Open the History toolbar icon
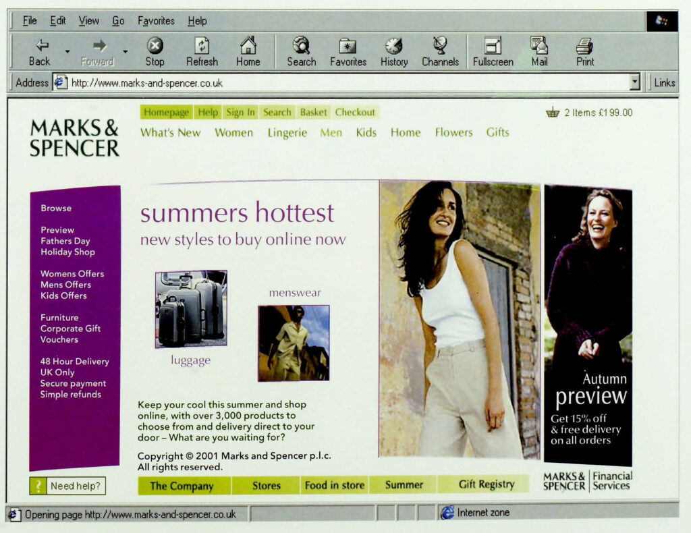Screen dimensions: 691x533 point(393,46)
